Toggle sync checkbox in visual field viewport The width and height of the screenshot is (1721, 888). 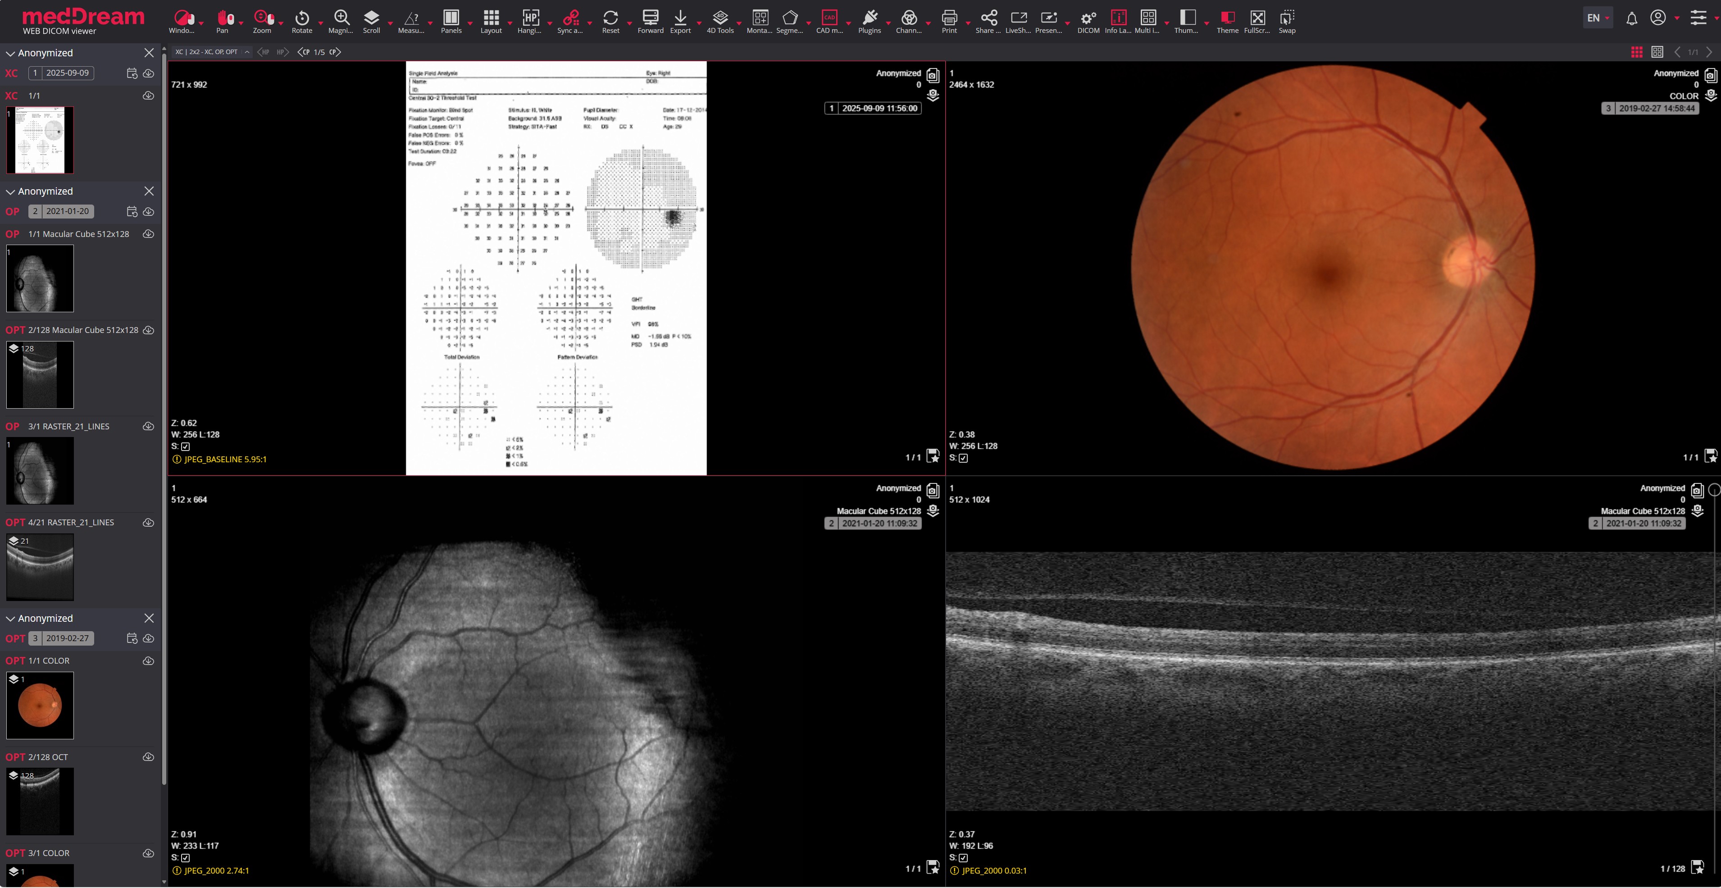186,446
